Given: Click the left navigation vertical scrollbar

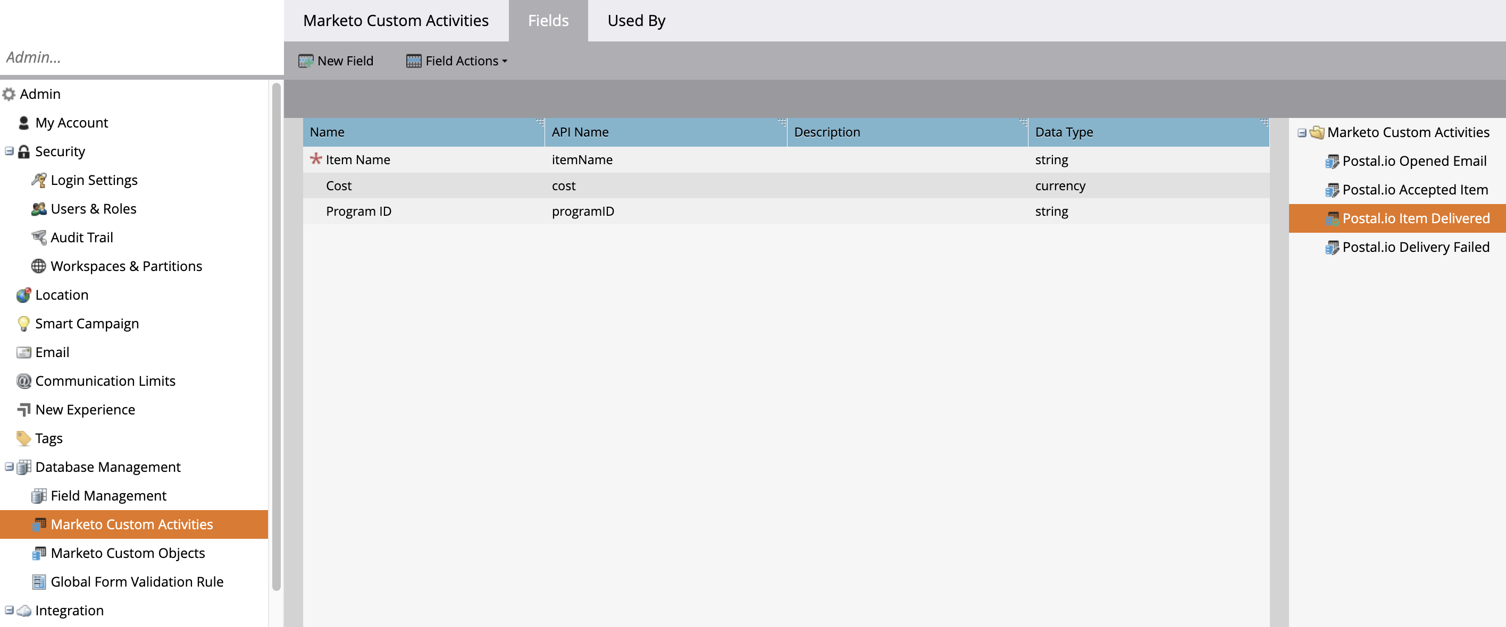Looking at the screenshot, I should coord(276,336).
